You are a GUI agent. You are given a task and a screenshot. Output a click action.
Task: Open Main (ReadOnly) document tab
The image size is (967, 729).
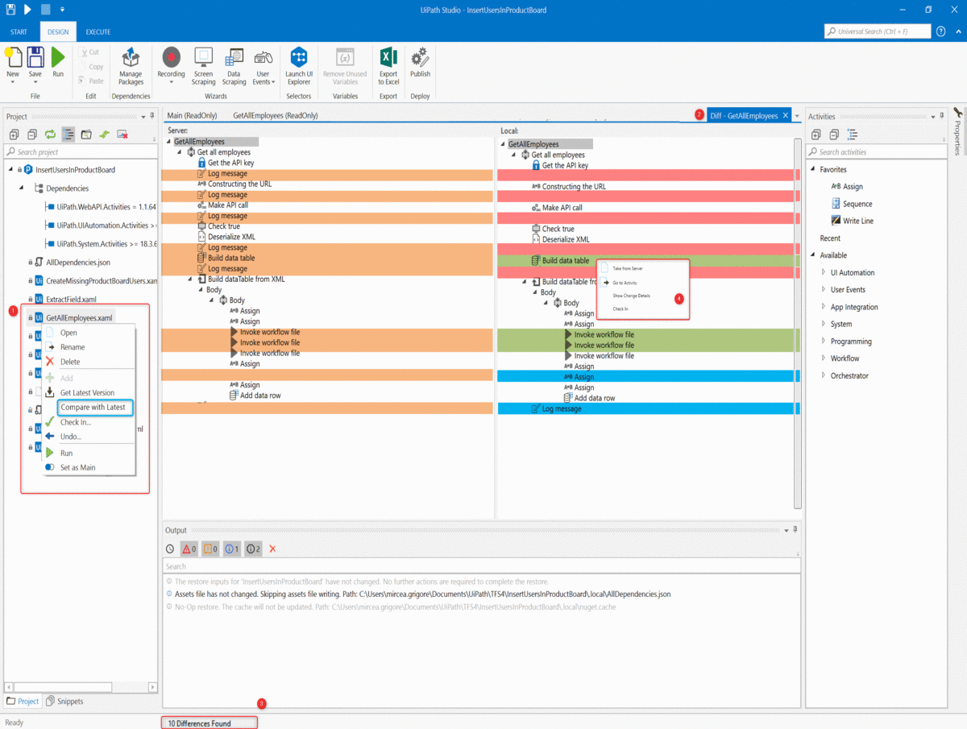192,115
